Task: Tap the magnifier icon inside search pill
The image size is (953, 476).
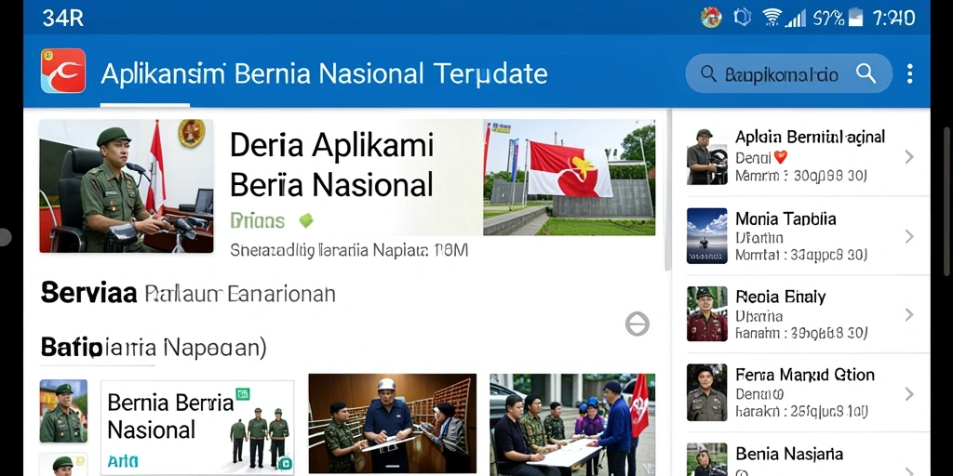Action: (x=866, y=73)
